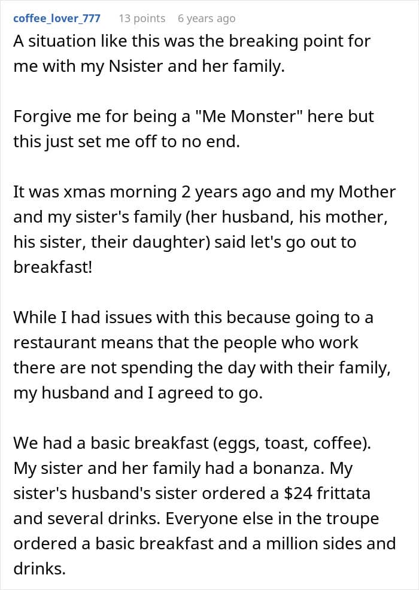Click the line starting 'restaurant means that'
Screen dimensions: 419x590
186,342
